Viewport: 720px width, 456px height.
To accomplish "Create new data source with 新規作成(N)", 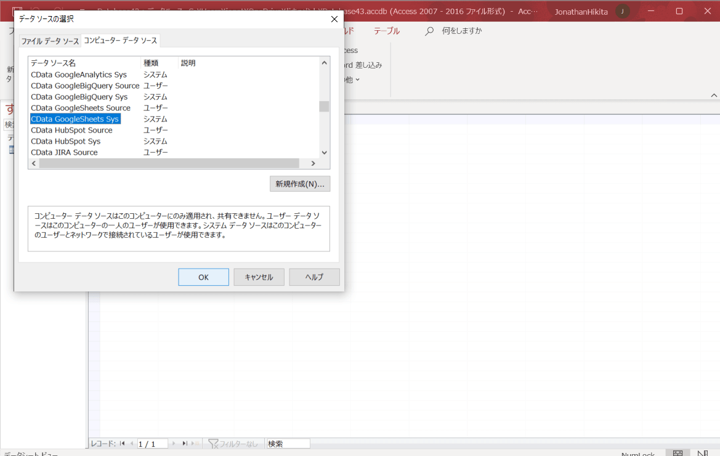I will click(x=300, y=184).
